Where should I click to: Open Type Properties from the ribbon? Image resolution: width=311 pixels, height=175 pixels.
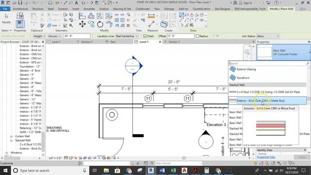click(20, 16)
